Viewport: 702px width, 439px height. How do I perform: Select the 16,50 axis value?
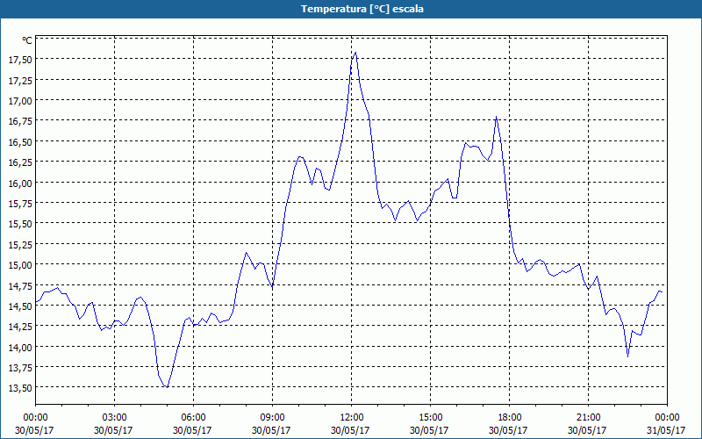coord(20,142)
